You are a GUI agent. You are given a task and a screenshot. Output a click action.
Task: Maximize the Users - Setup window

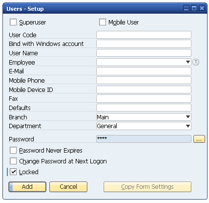(194, 8)
